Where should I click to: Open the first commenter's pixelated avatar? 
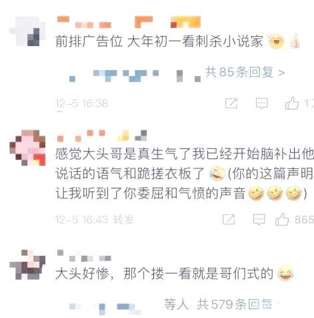(x=27, y=31)
